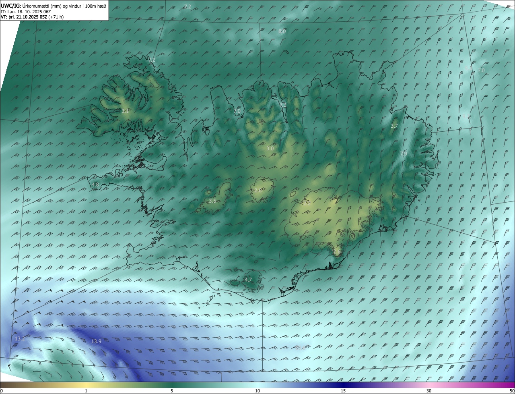Click the 3.1 value on the Westfjords
Viewport: 515px width, 394px height.
point(125,111)
